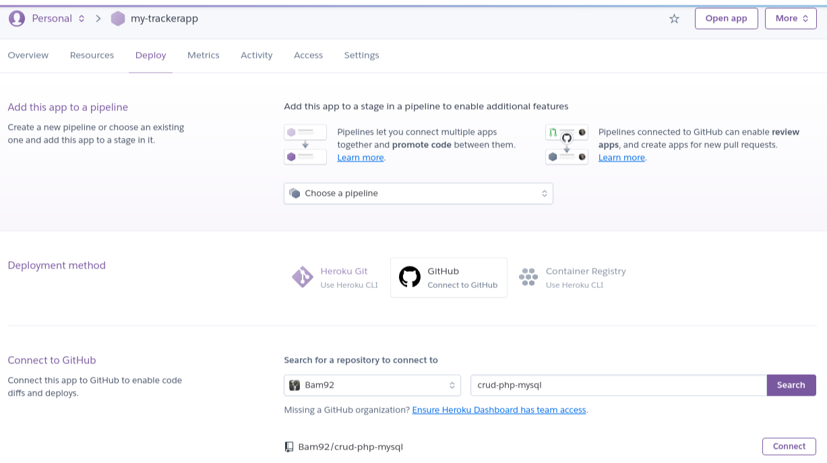Follow Learn more link about review apps
This screenshot has height=463, width=827.
[621, 157]
